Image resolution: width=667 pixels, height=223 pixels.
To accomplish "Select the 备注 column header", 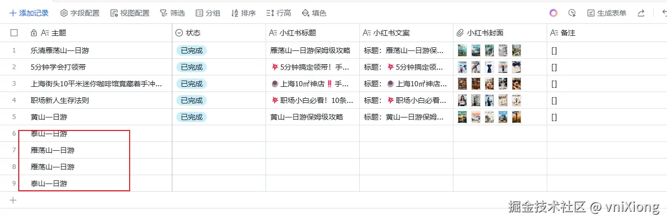I will 568,33.
